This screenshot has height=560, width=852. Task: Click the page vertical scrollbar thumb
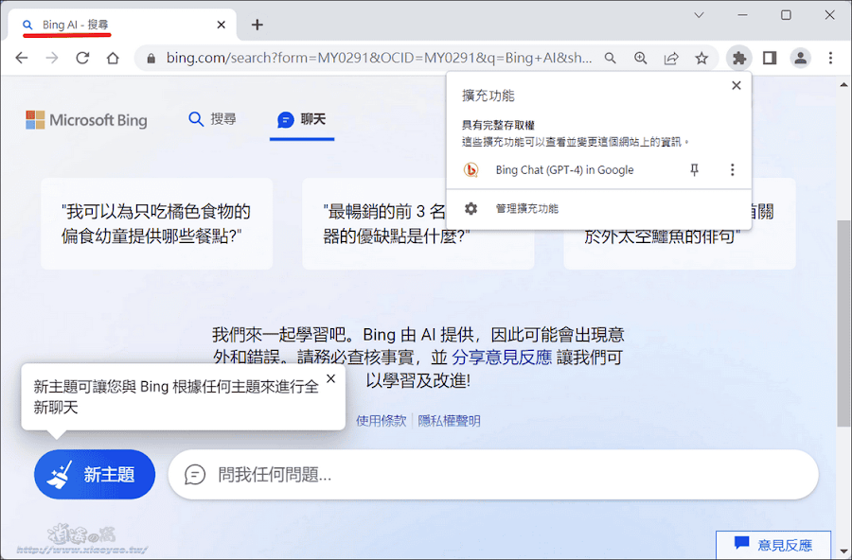(x=843, y=324)
